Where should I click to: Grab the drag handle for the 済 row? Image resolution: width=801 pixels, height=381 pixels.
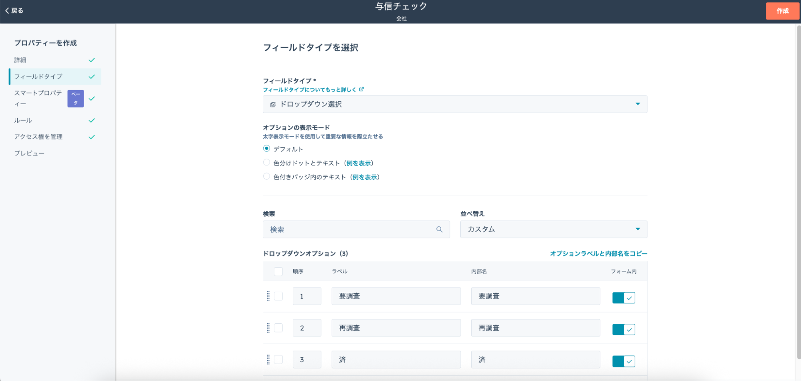[268, 360]
